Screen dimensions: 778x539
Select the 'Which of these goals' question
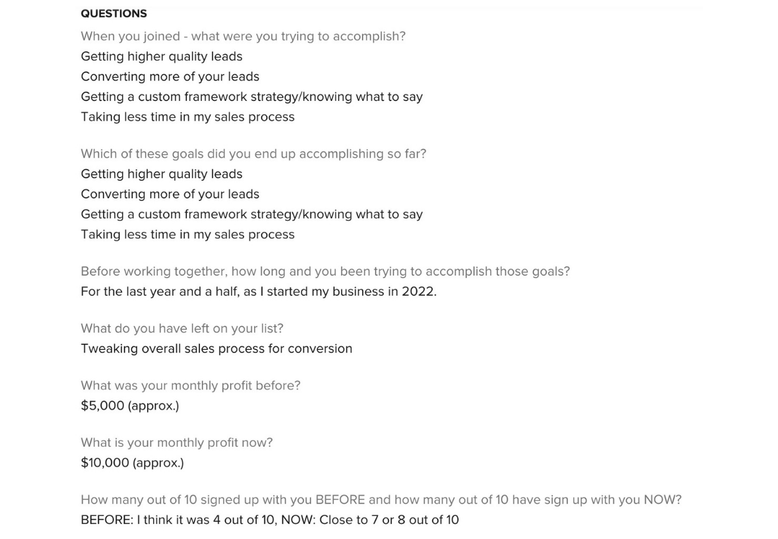[253, 154]
